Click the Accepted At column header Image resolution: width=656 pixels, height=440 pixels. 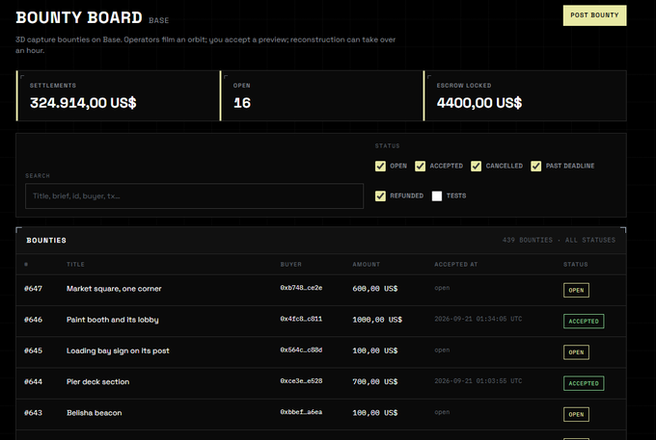[455, 264]
